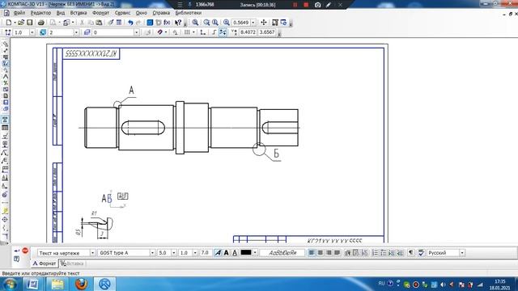Screen dimensions: 518x291
Task: Open the Windows Start button
Action: pyautogui.click(x=11, y=284)
